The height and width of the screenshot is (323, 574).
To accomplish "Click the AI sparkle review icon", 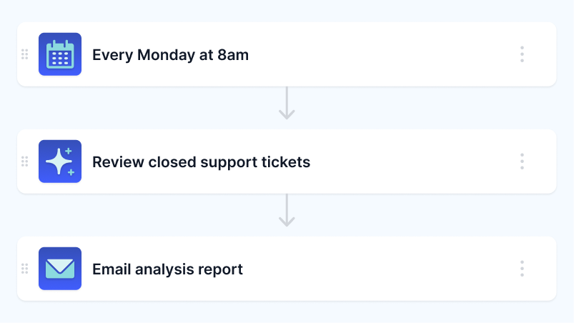I will click(60, 161).
